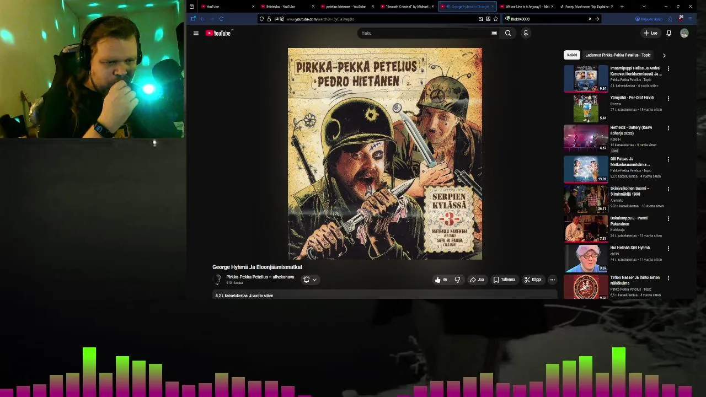Open options menu for Olli Patsas video
This screenshot has height=397, width=706.
coord(668,159)
